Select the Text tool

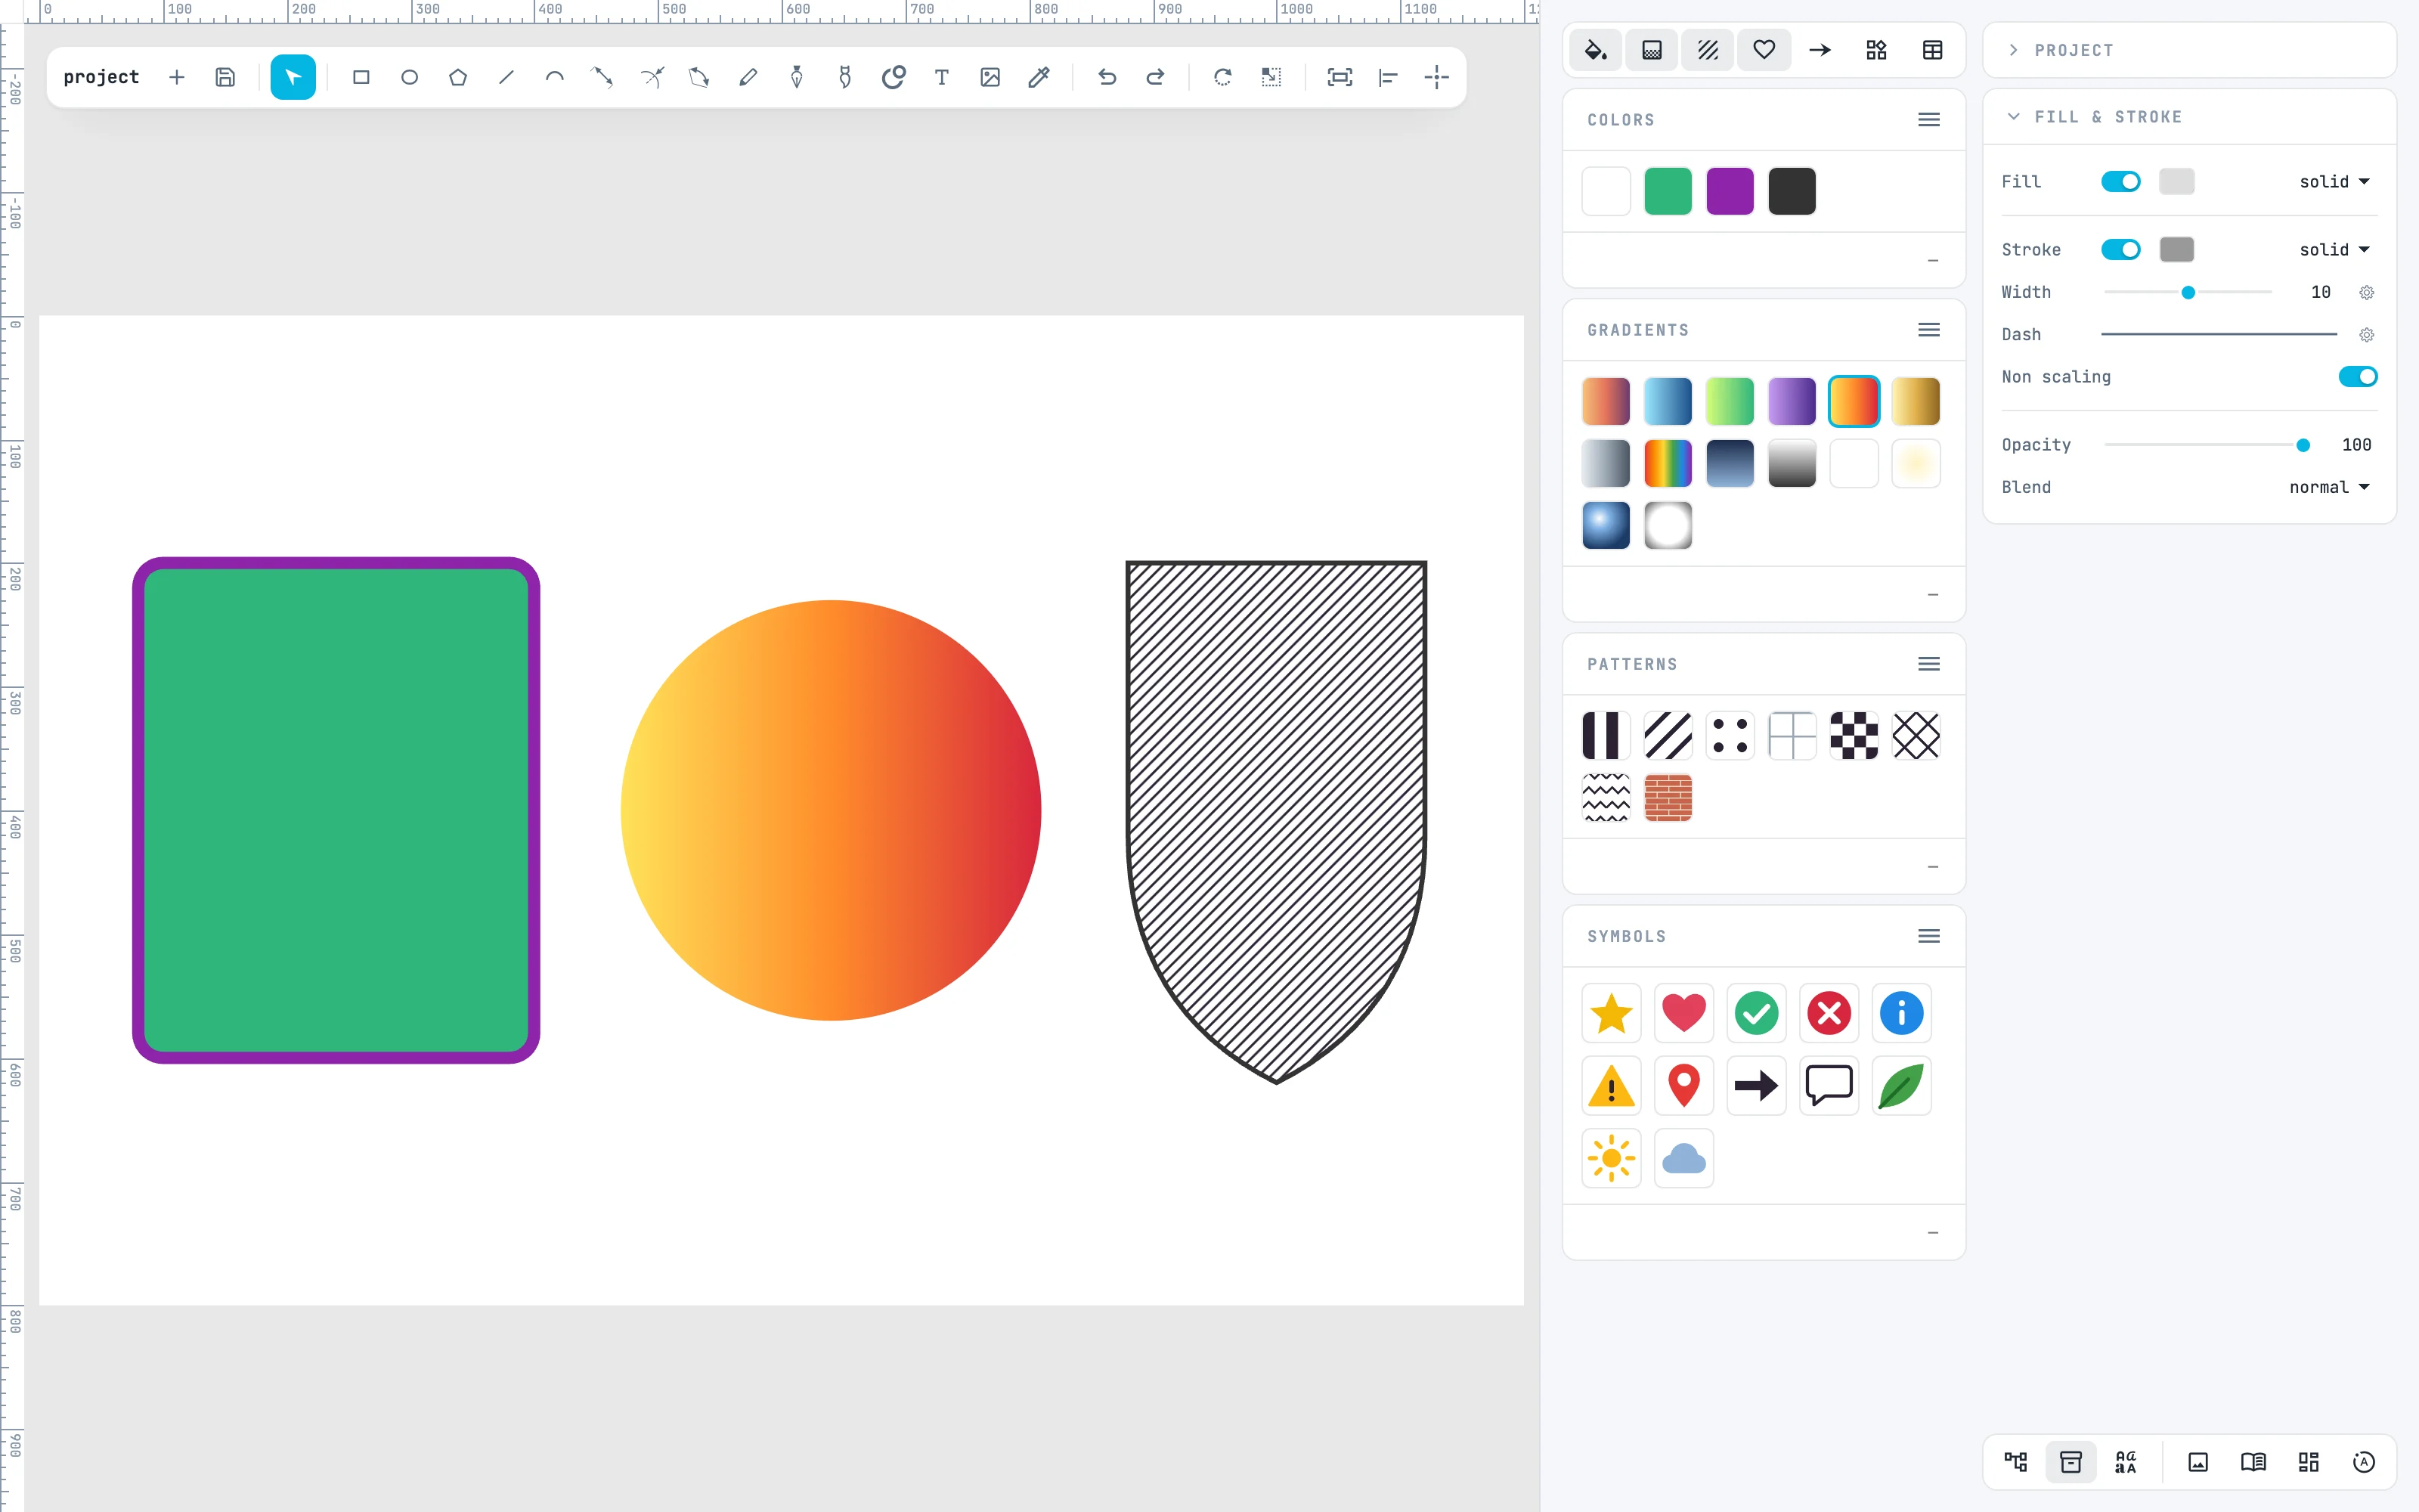point(942,77)
